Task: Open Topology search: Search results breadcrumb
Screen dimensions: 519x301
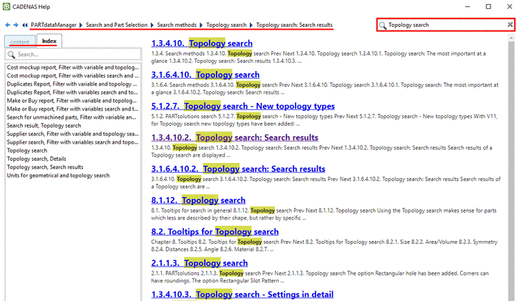Action: [294, 25]
